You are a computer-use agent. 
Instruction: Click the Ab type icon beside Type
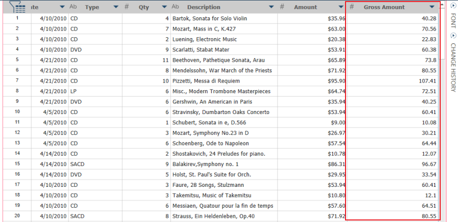73,7
